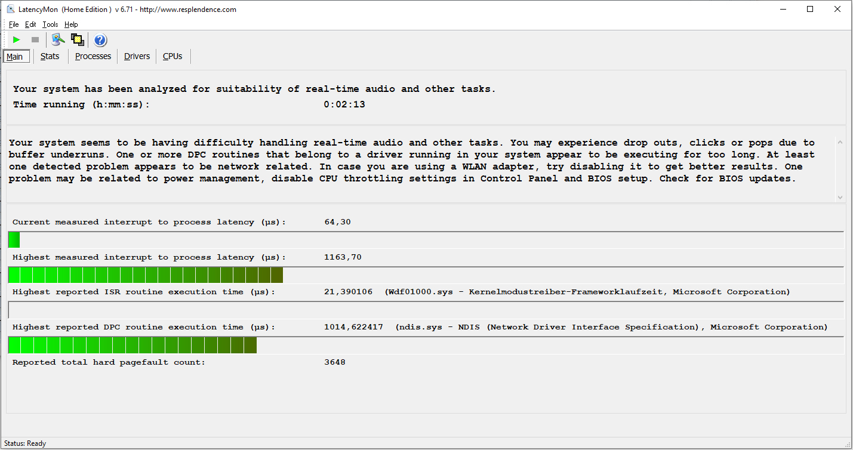Select the Main tab

(x=15, y=57)
